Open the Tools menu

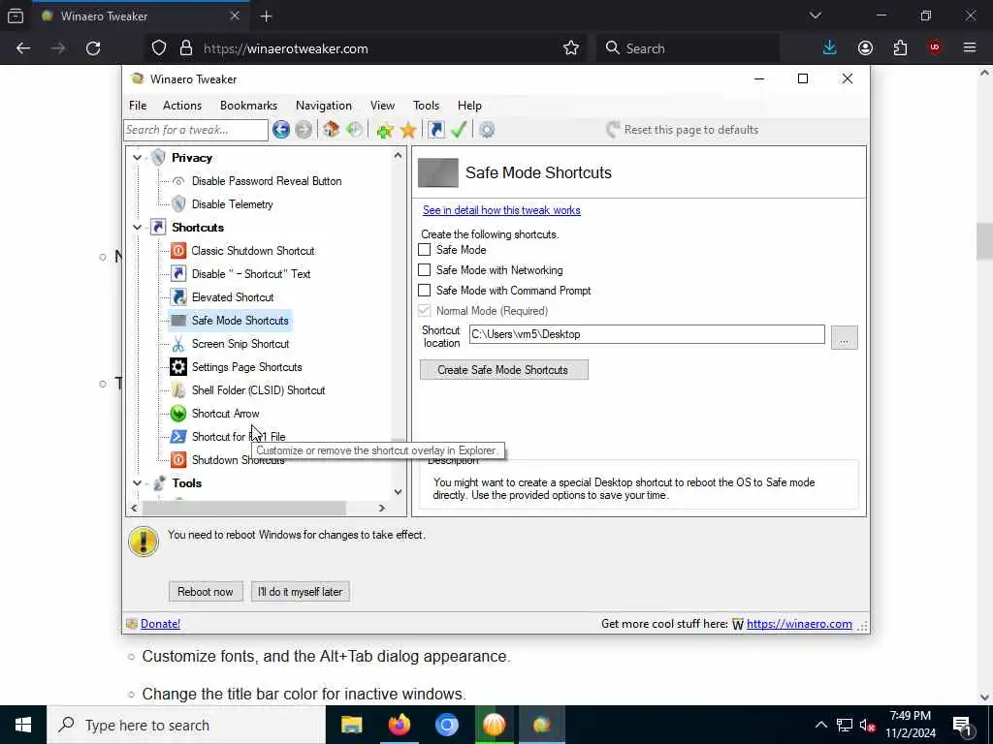click(427, 106)
